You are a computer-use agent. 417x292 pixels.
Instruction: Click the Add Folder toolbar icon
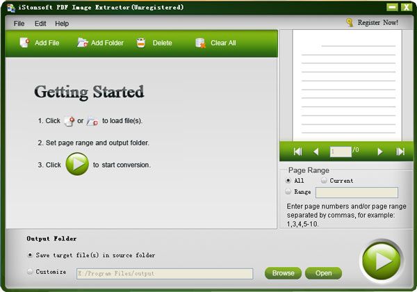[x=83, y=42]
